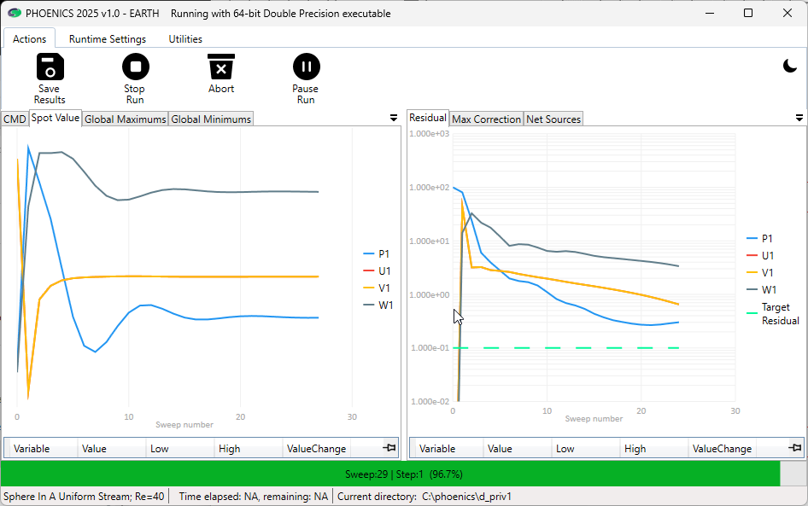Viewport: 808px width, 506px height.
Task: Click the green sweep progress bar
Action: (x=390, y=474)
